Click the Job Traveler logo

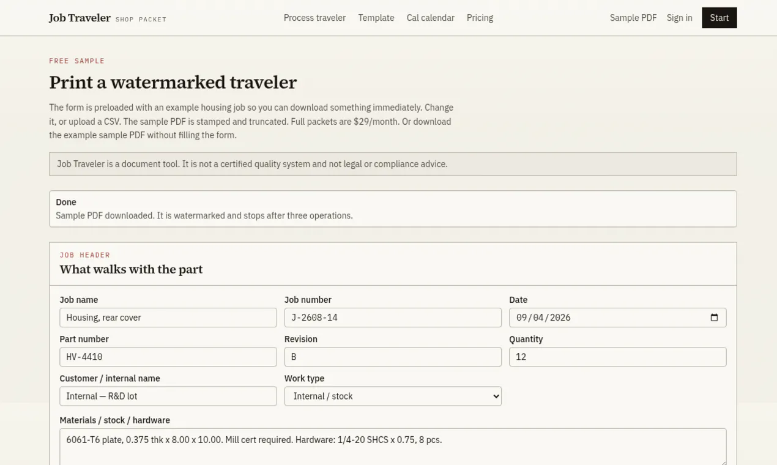80,18
